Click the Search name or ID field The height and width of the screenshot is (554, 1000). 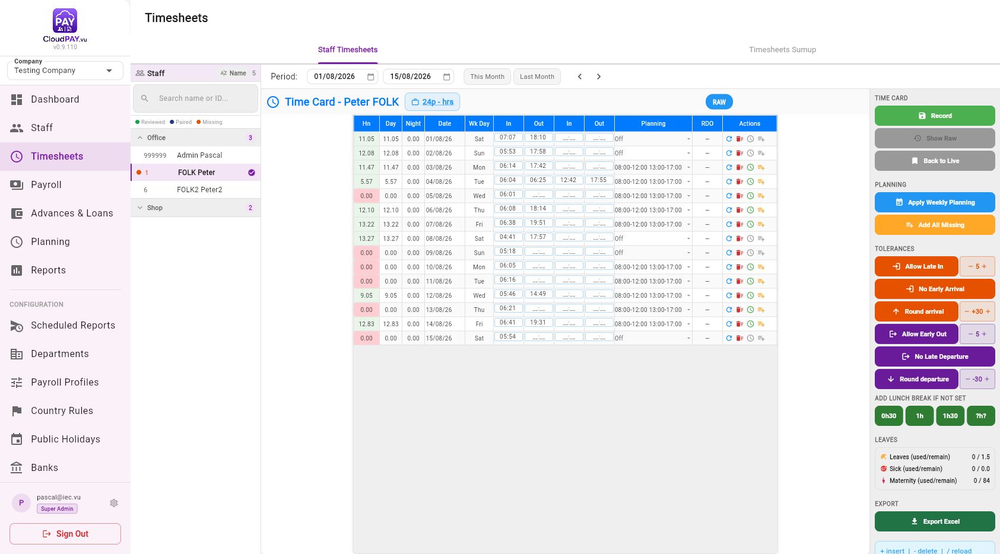pos(195,98)
